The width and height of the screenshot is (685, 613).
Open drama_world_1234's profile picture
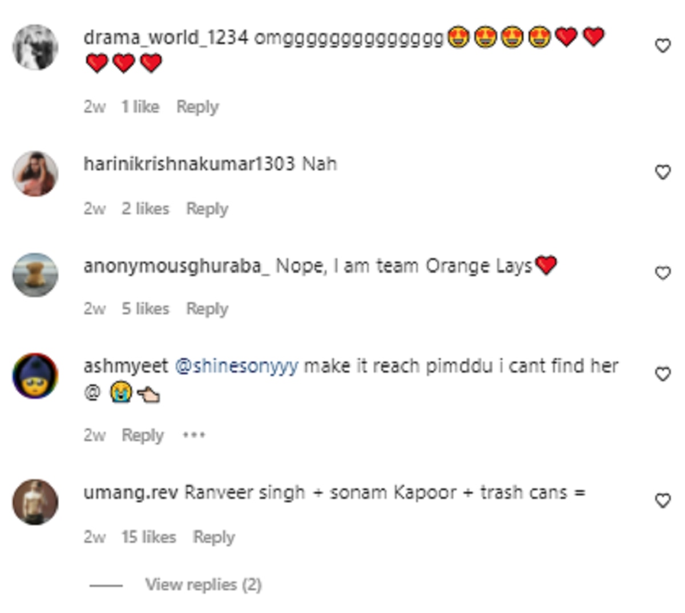[x=35, y=47]
